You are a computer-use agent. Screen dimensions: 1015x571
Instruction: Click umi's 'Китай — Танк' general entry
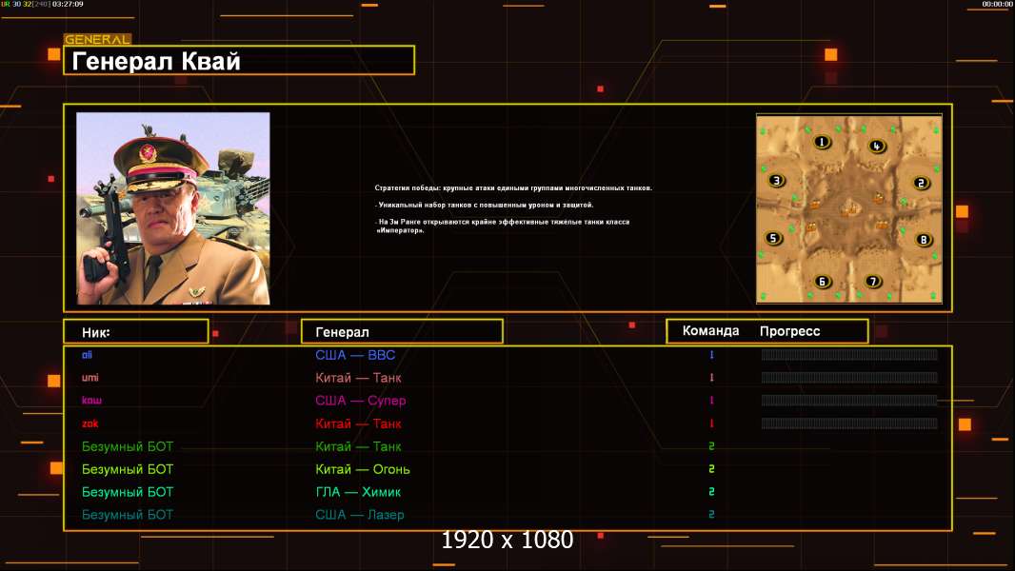click(x=358, y=378)
